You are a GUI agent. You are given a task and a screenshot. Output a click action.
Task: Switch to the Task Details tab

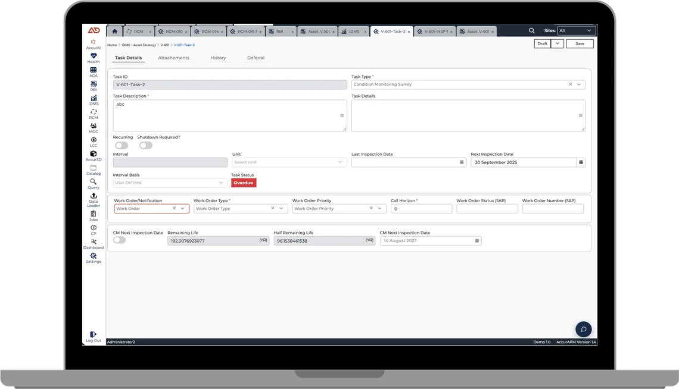[128, 58]
